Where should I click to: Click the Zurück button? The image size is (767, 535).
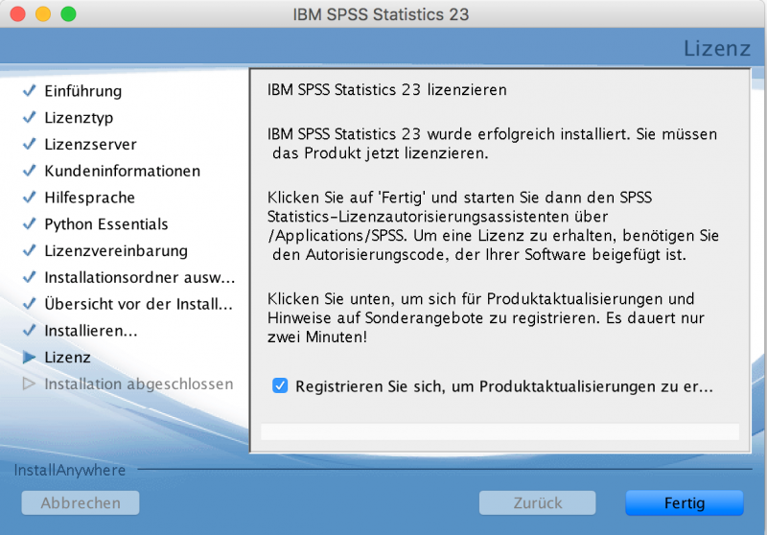click(538, 502)
